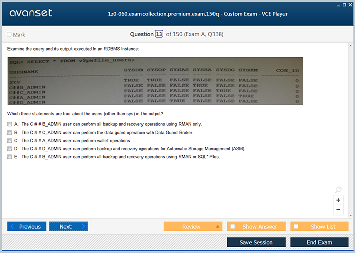
Task: Click answer text about Automatic Storage Management (ASM)
Action: coord(133,149)
